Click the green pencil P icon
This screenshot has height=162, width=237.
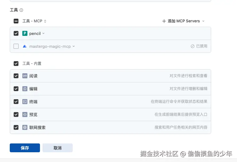(x=25, y=33)
